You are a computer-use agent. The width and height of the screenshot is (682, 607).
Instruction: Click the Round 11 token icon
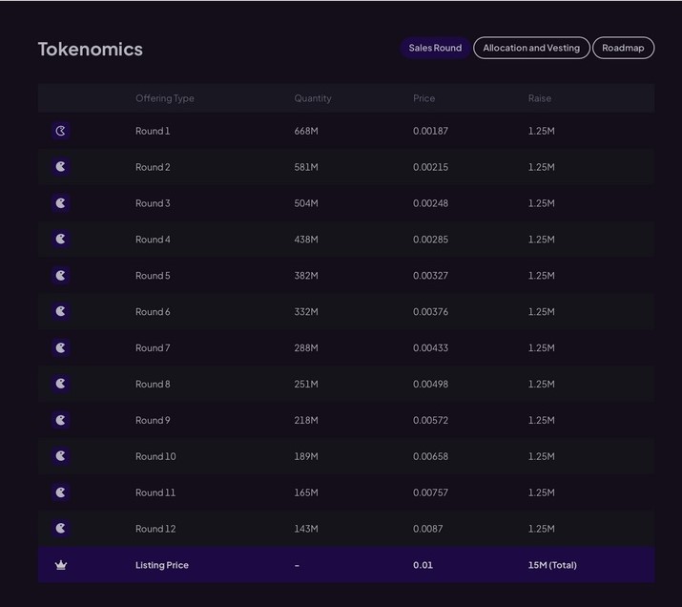[x=61, y=492]
